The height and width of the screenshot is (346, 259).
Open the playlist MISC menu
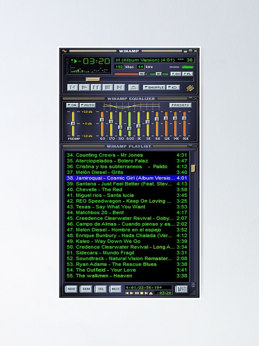pos(115,289)
